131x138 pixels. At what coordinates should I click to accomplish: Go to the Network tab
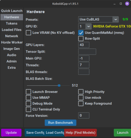[12, 36]
